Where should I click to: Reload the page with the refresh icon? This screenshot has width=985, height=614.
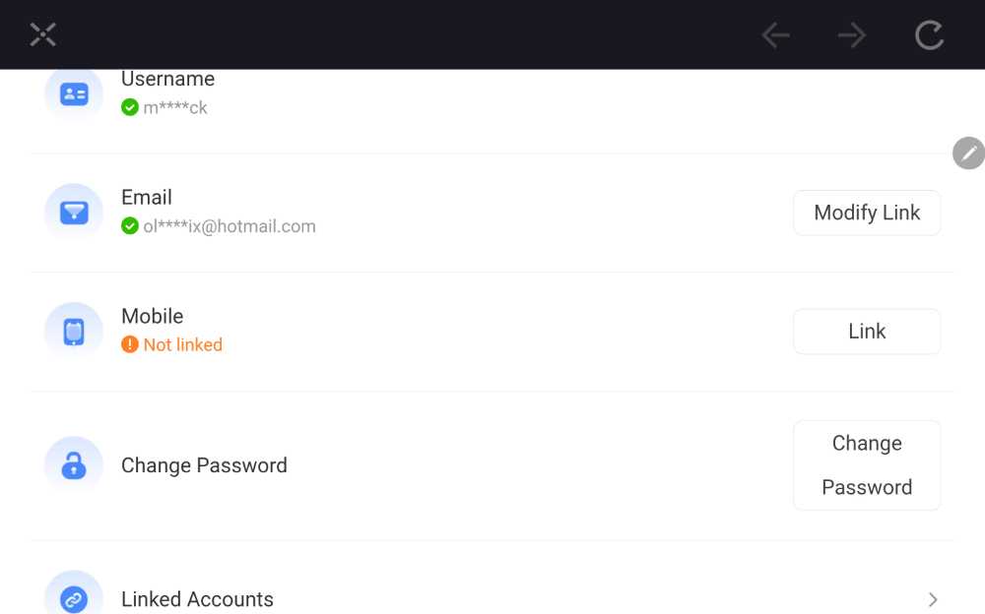click(929, 35)
